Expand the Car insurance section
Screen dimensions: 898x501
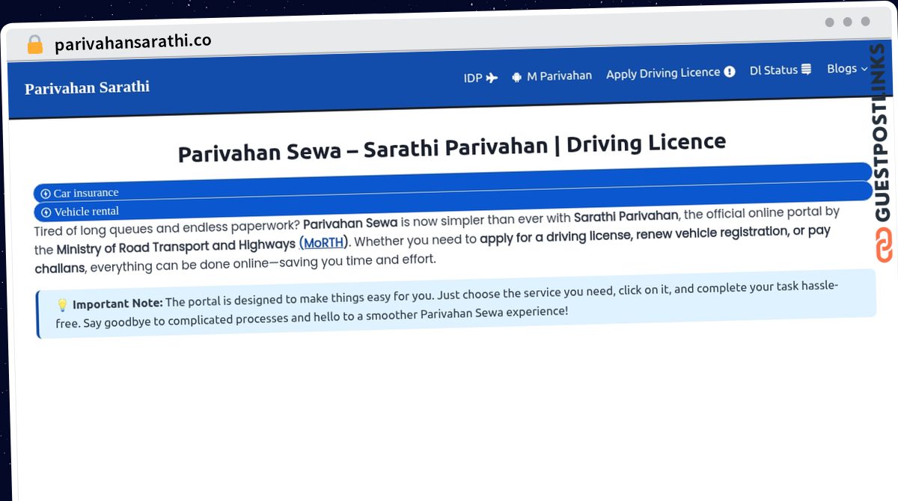point(453,182)
